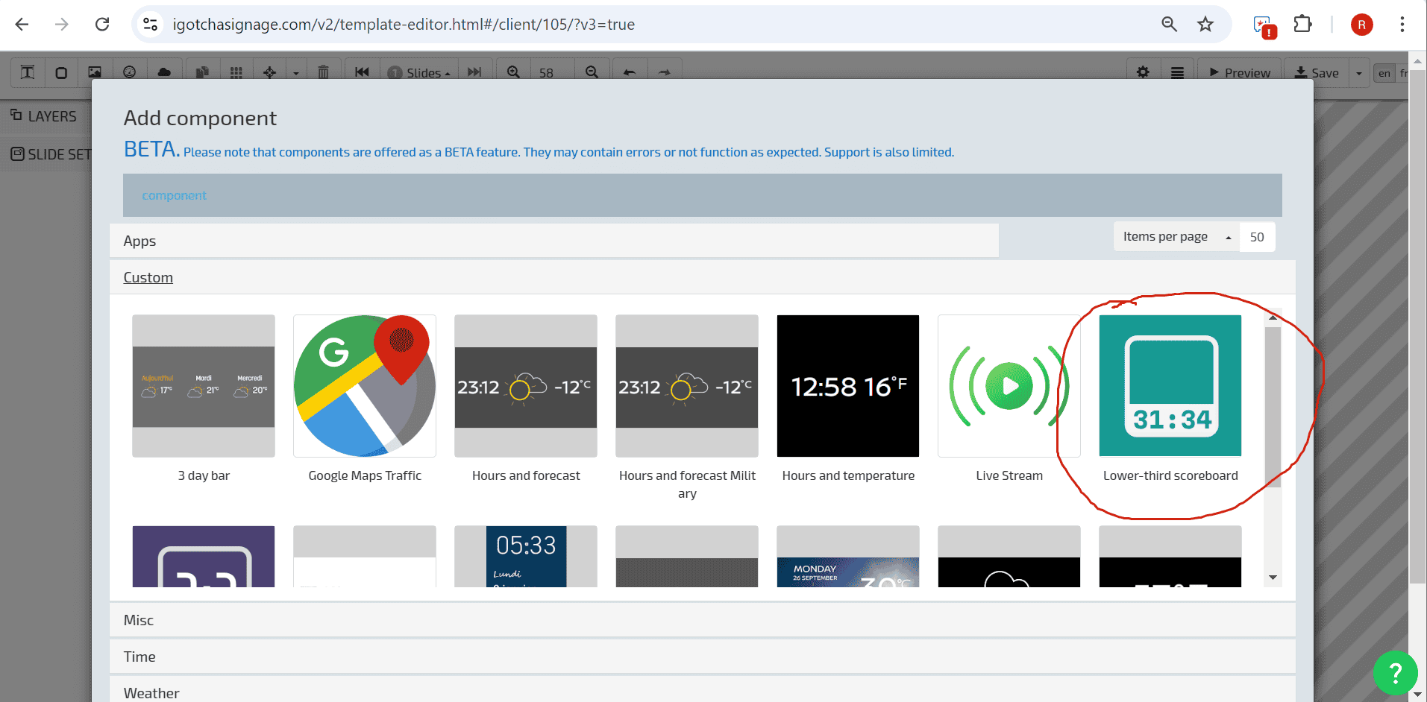Click the text tool icon in toolbar
1427x702 pixels.
coord(28,72)
